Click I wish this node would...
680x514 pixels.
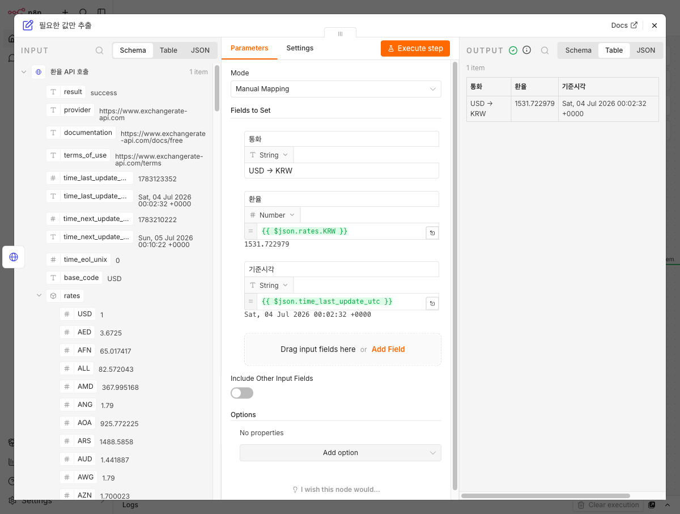(x=336, y=489)
